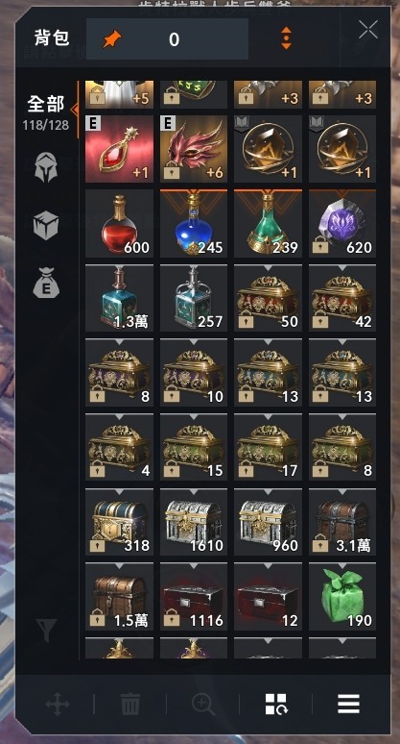
Task: Select the E money bag category
Action: pos(46,284)
